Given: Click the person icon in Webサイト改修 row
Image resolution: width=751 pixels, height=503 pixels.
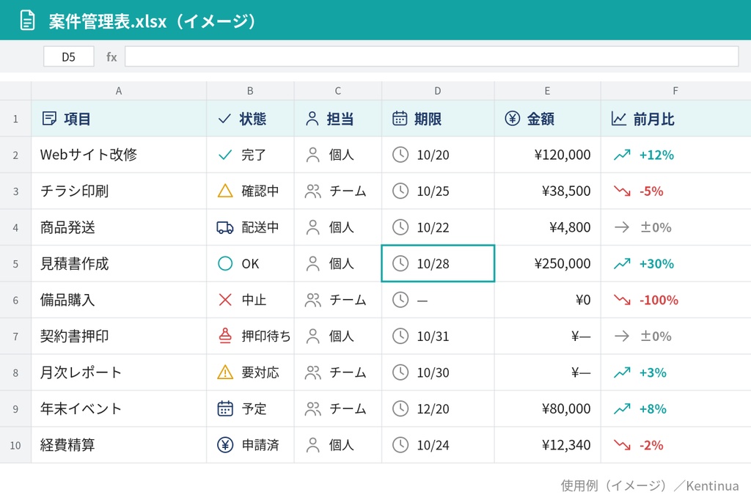Looking at the screenshot, I should click(312, 155).
